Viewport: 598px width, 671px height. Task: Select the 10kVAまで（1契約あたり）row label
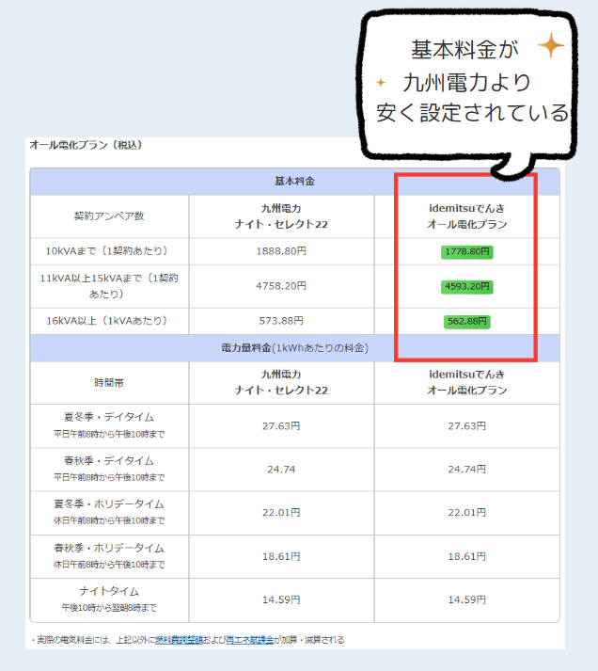[109, 251]
